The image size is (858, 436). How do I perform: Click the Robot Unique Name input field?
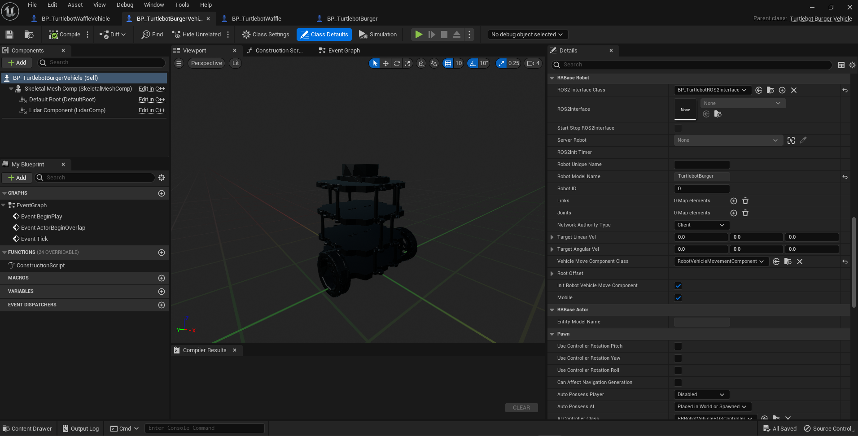coord(702,165)
